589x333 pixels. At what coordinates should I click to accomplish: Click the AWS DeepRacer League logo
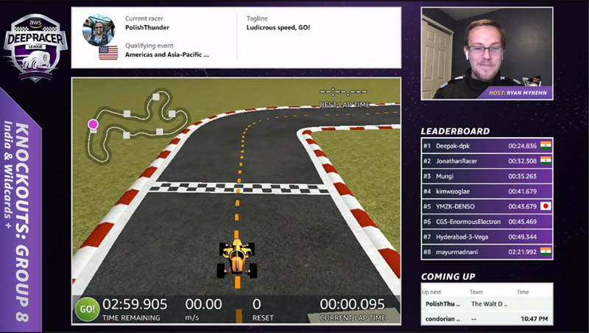[35, 48]
